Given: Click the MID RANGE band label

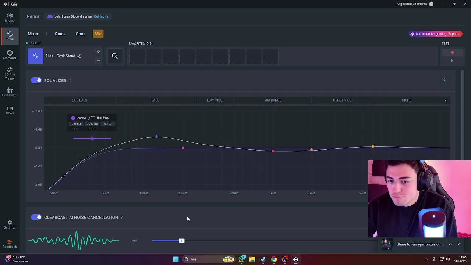Looking at the screenshot, I should 273,100.
